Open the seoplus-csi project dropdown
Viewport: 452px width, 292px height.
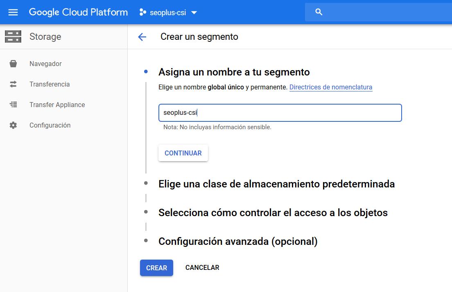pyautogui.click(x=194, y=13)
